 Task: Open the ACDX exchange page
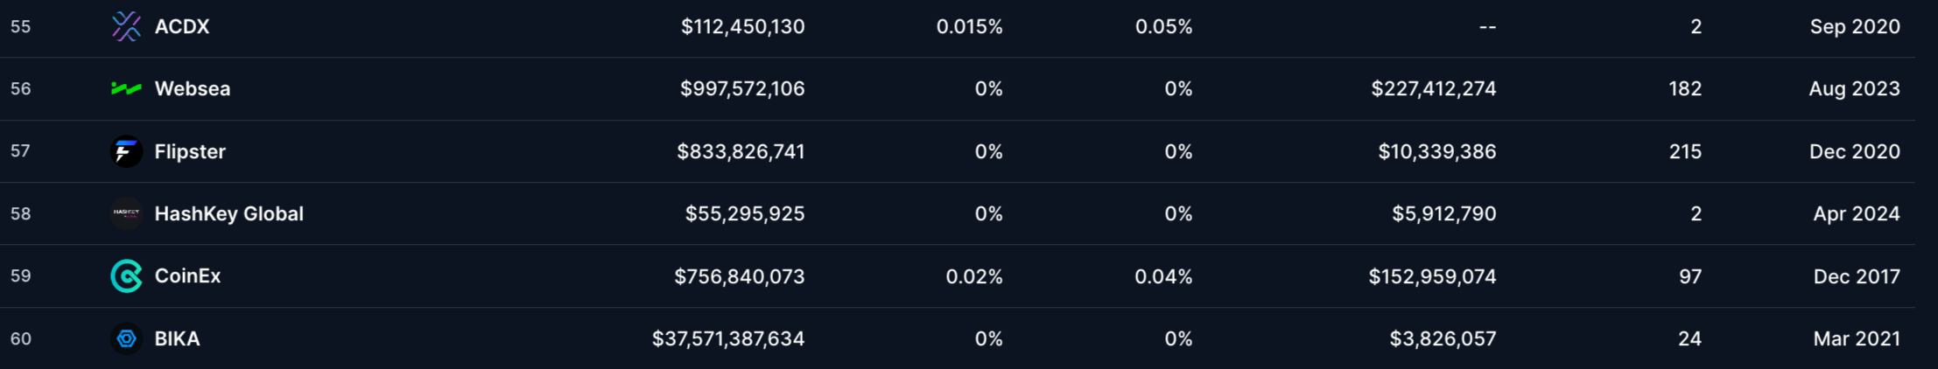click(x=182, y=26)
